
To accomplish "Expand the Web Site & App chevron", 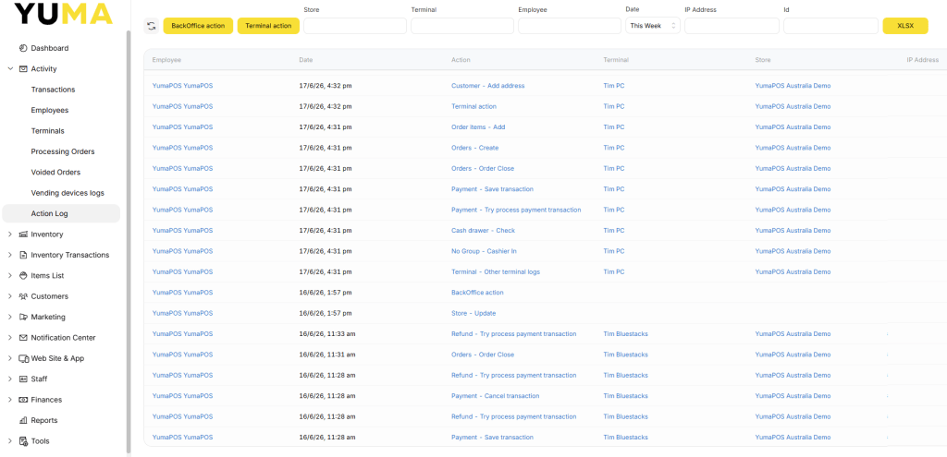I will (10, 358).
